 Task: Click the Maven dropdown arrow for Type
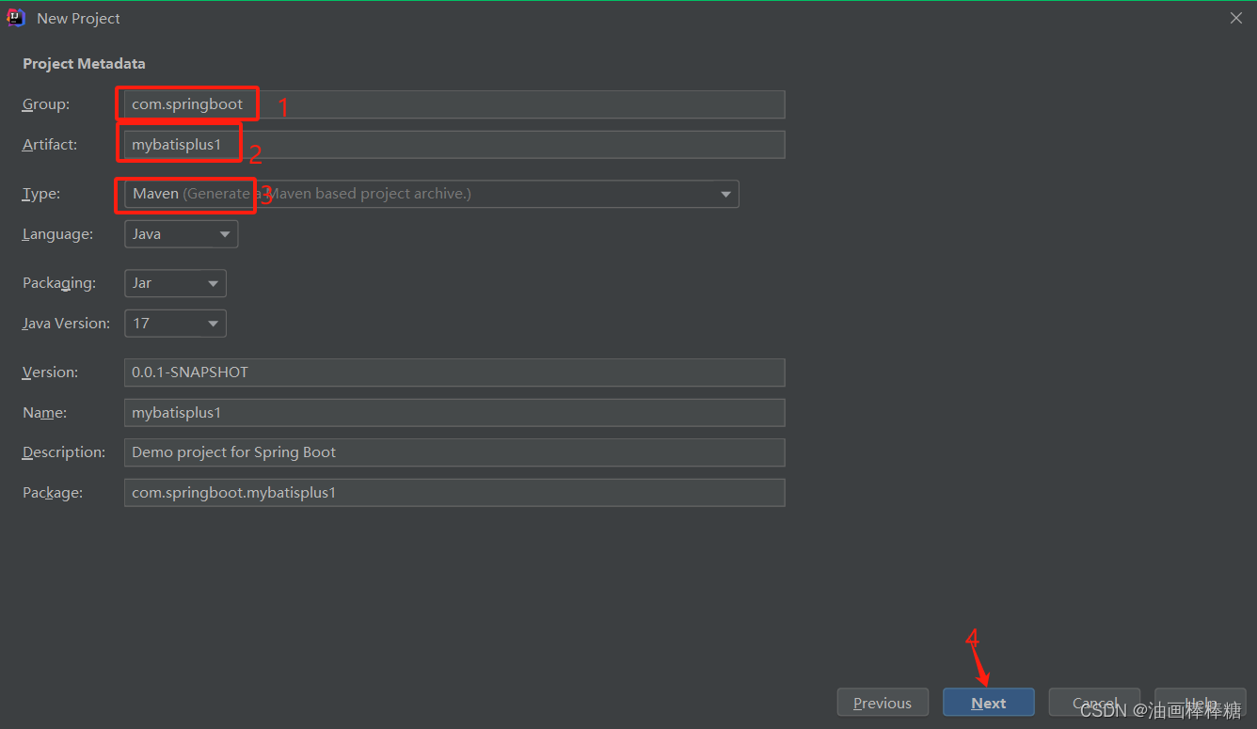pos(725,193)
